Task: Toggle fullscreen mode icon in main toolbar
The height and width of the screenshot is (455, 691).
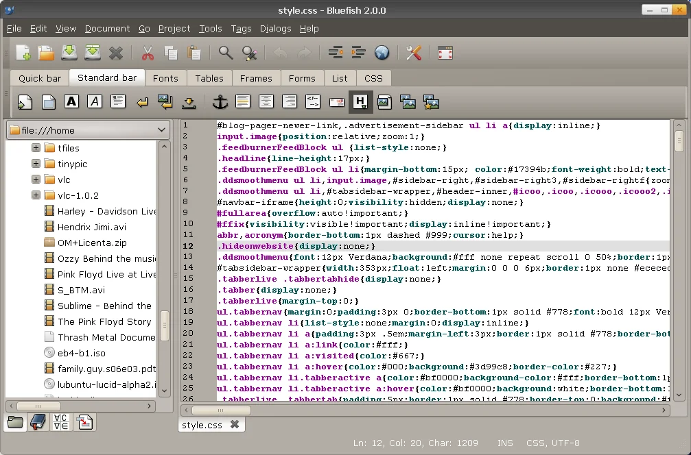Action: (x=445, y=53)
